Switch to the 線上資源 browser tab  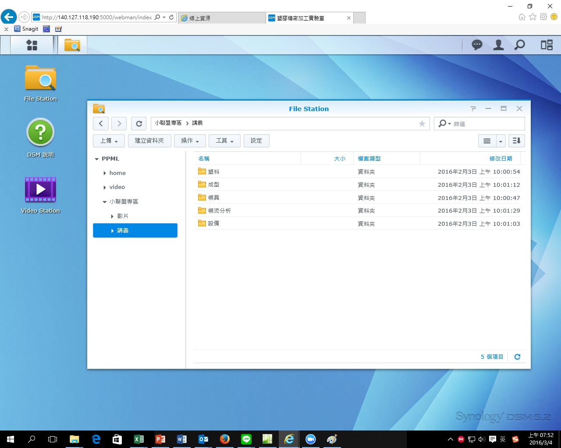221,18
